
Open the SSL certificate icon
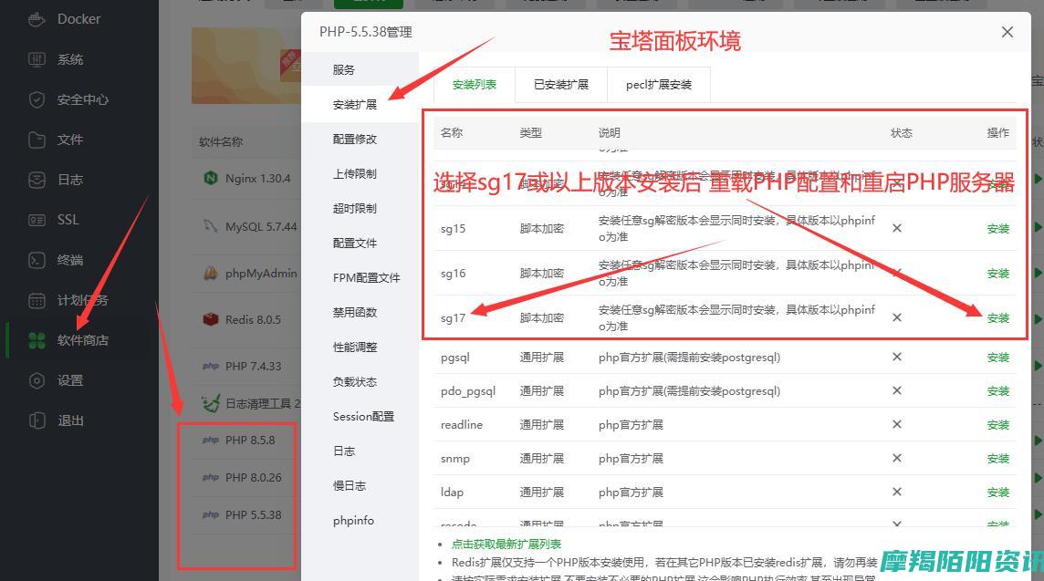point(37,220)
